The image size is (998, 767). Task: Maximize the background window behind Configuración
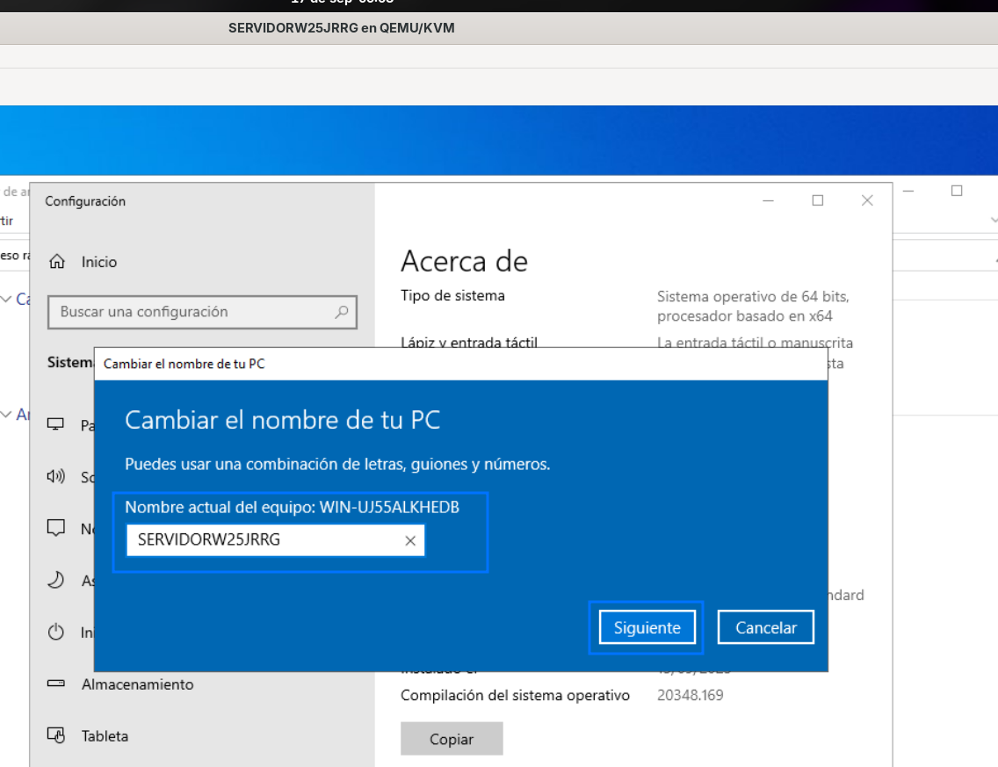[957, 191]
